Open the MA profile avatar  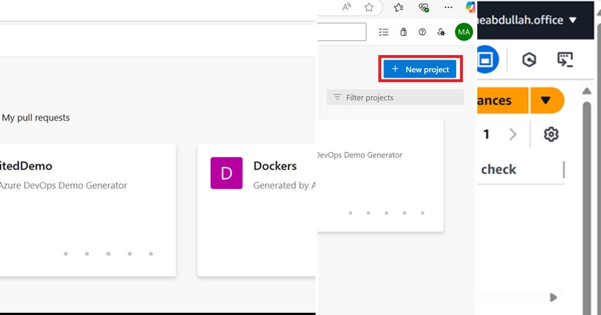463,31
